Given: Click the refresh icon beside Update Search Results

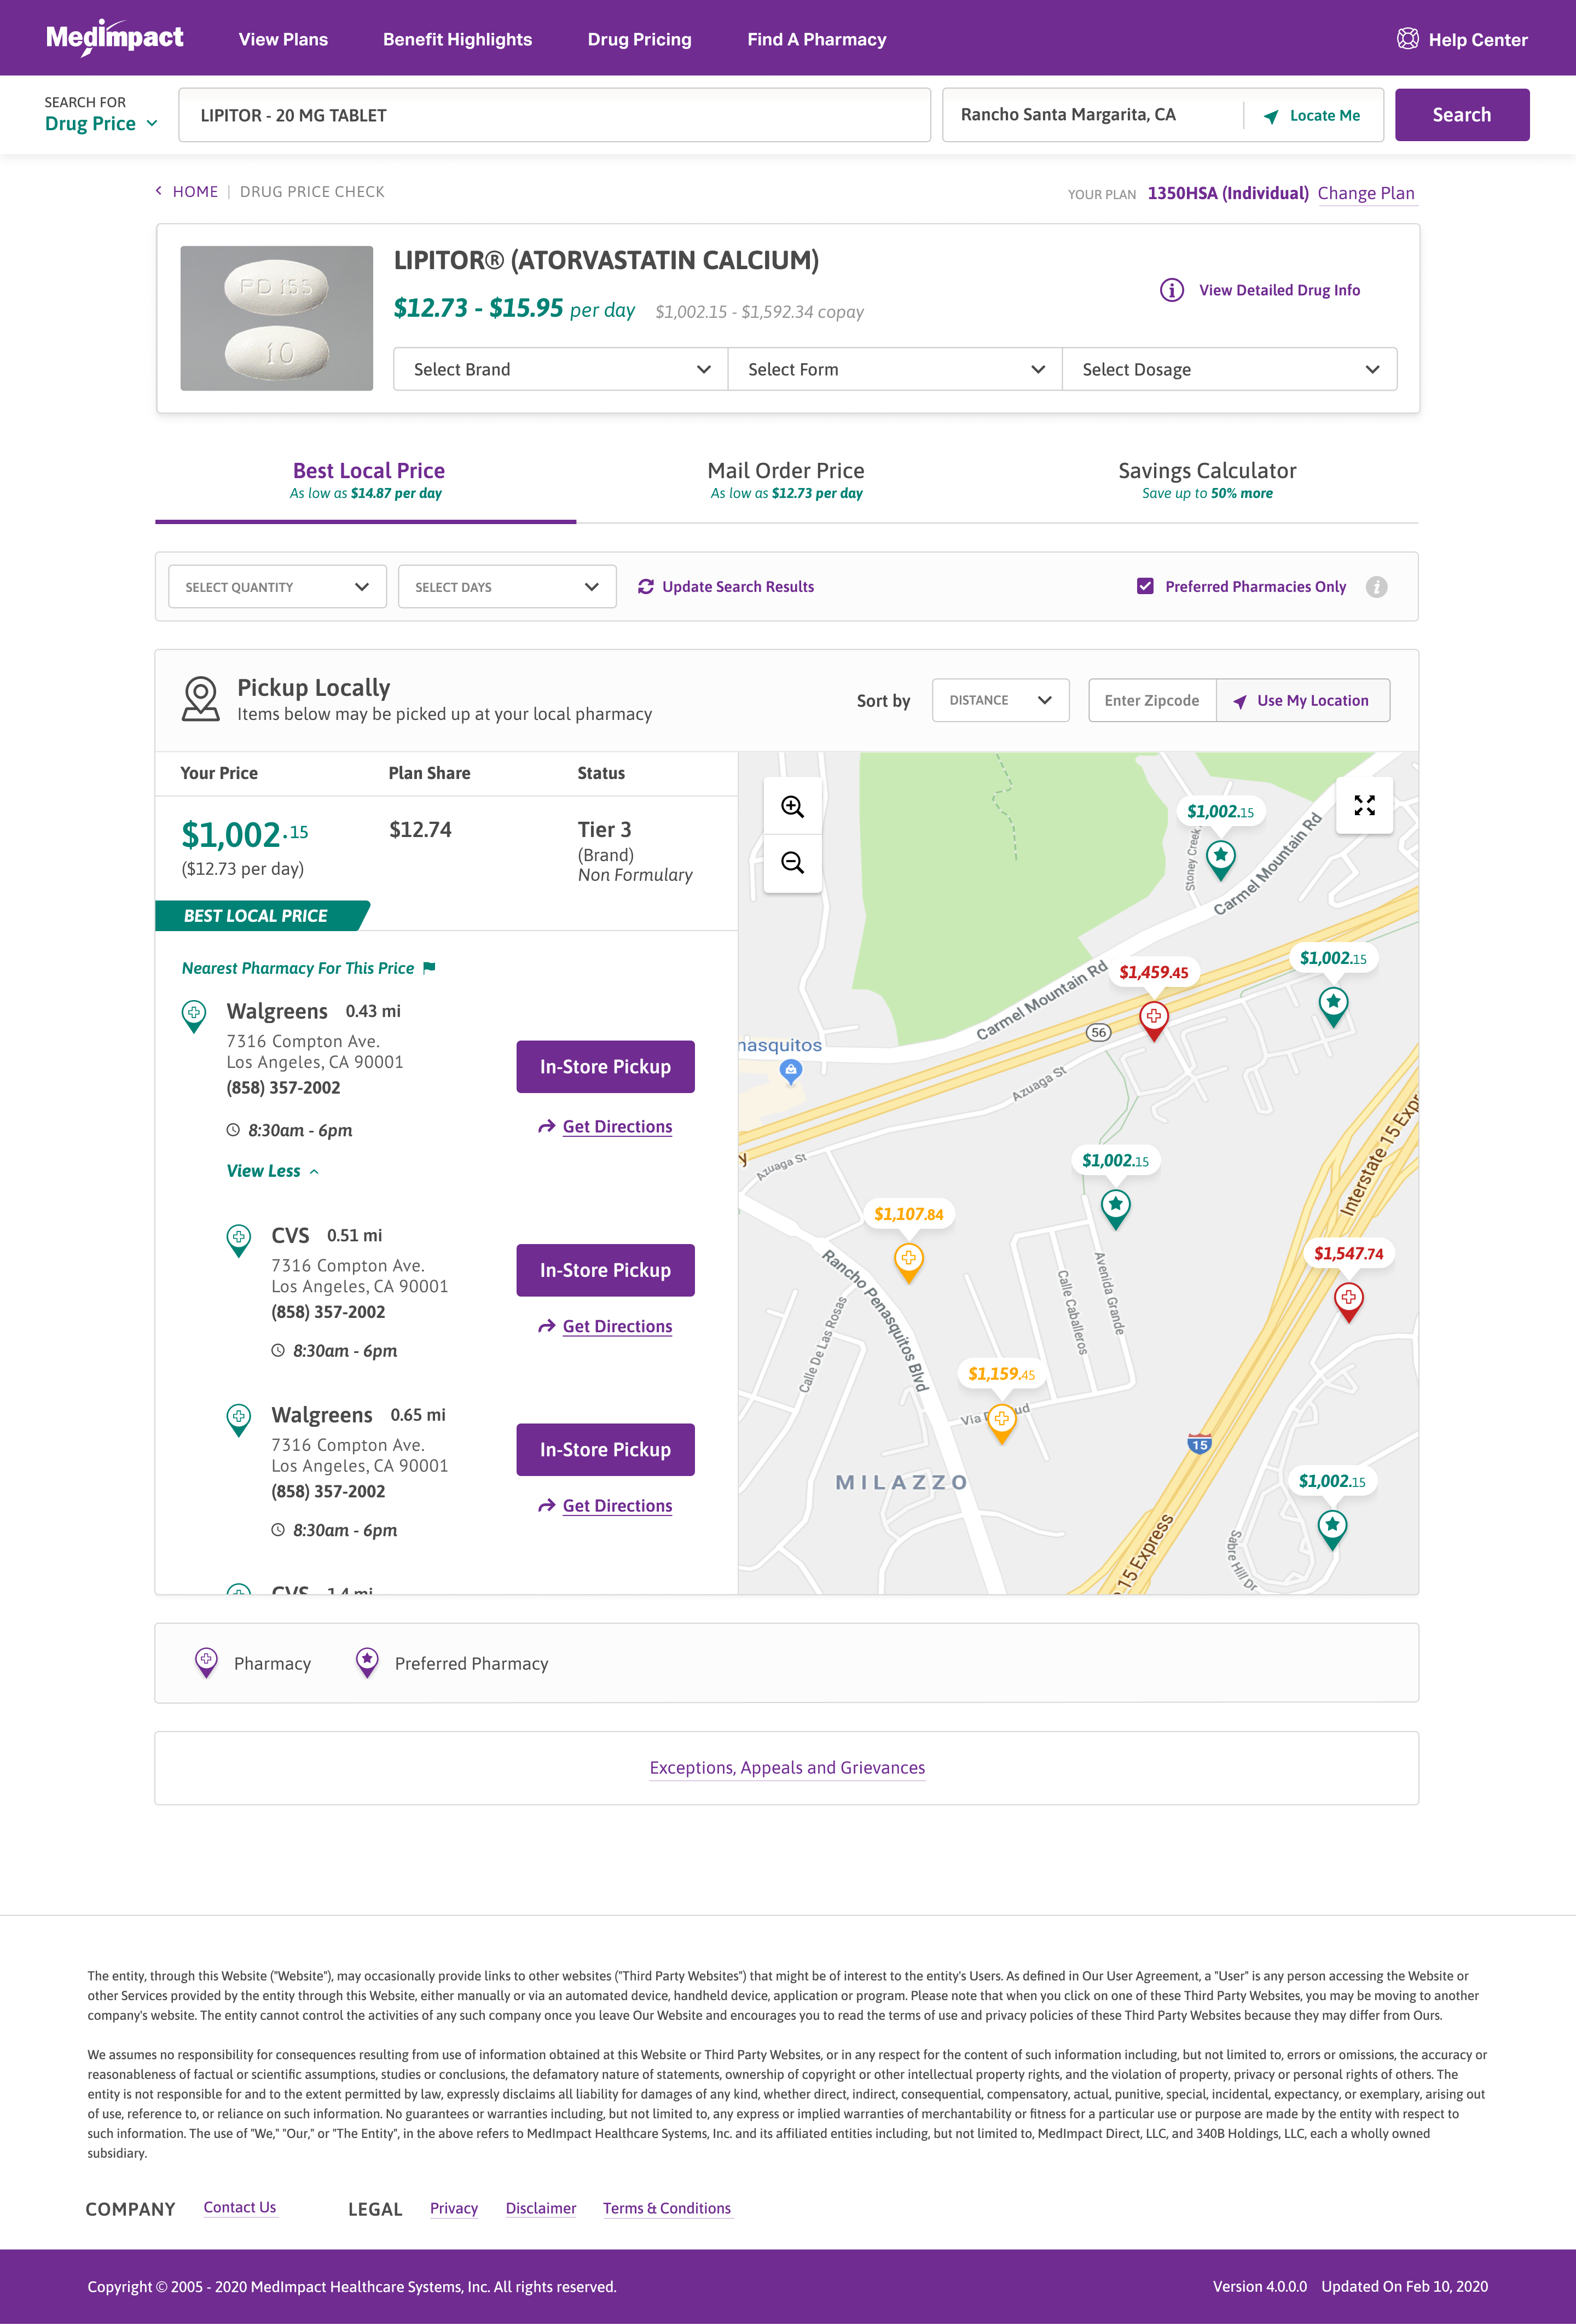Looking at the screenshot, I should tap(646, 587).
